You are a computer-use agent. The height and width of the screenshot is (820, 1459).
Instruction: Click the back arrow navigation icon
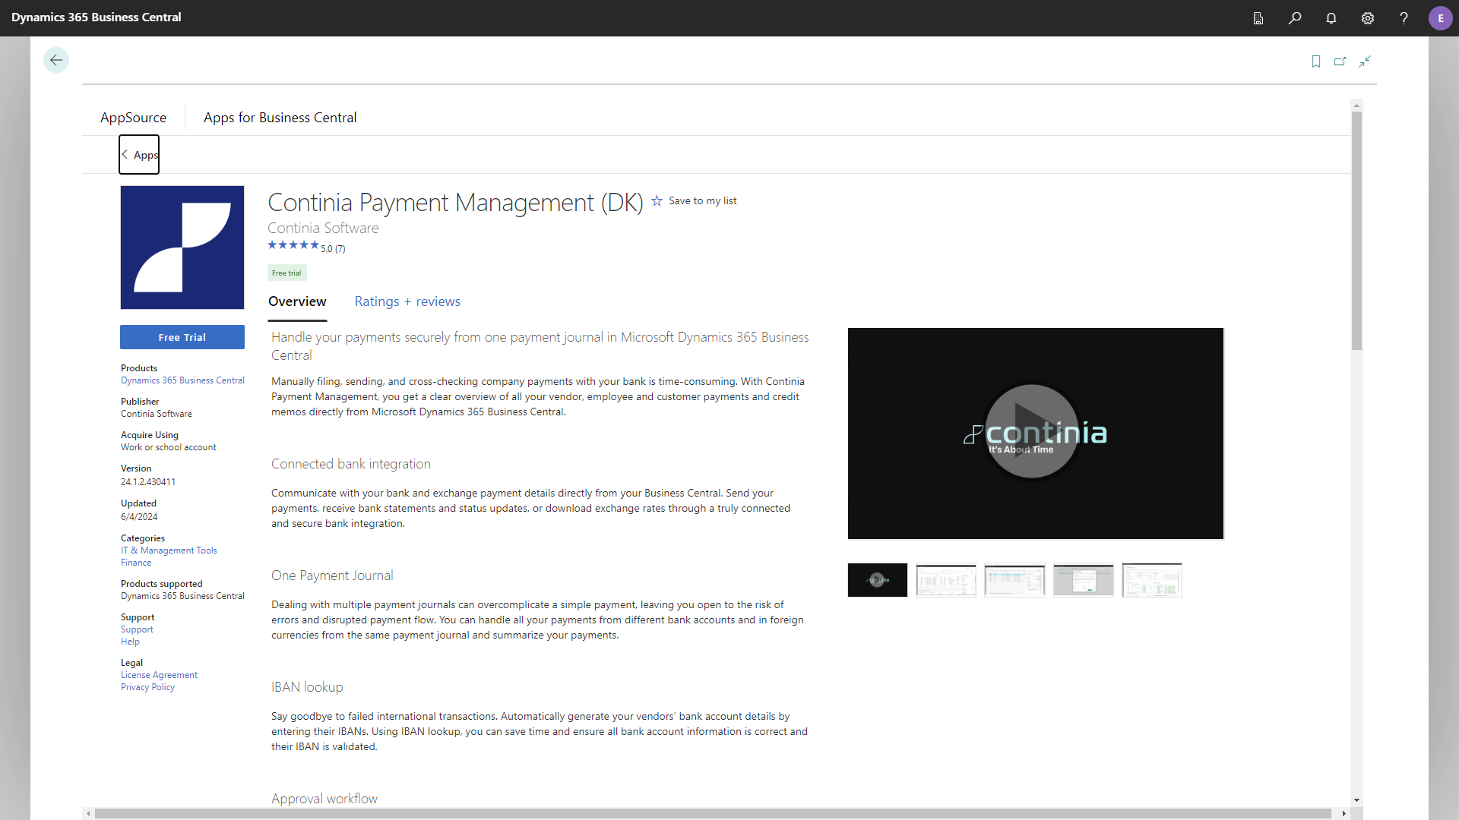pyautogui.click(x=56, y=60)
